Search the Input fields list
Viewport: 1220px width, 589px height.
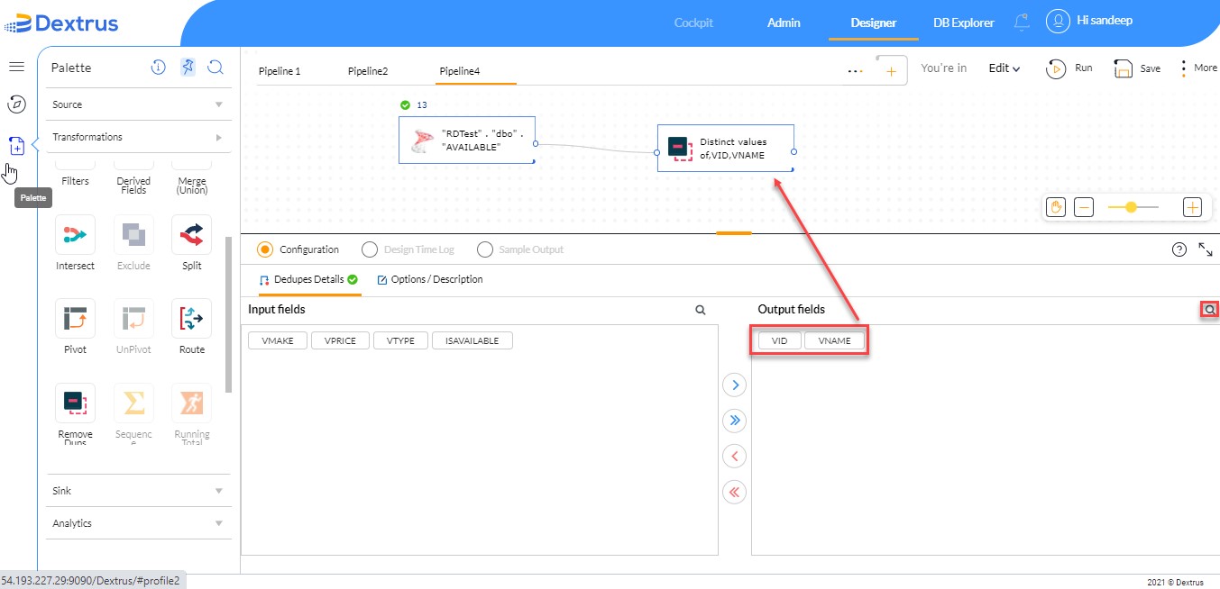(701, 310)
